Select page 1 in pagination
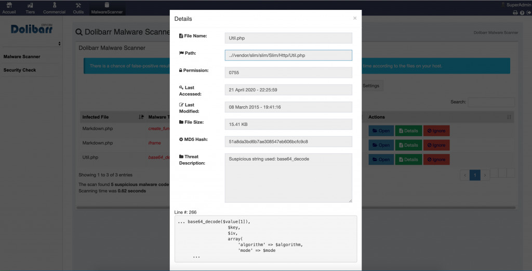The image size is (532, 271). pyautogui.click(x=475, y=175)
